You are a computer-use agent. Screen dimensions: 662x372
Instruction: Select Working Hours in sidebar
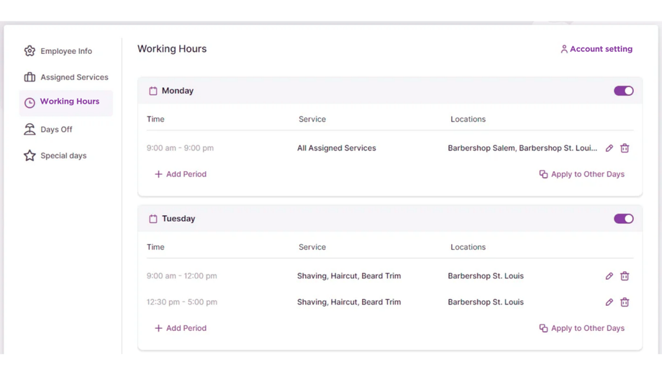click(x=69, y=102)
